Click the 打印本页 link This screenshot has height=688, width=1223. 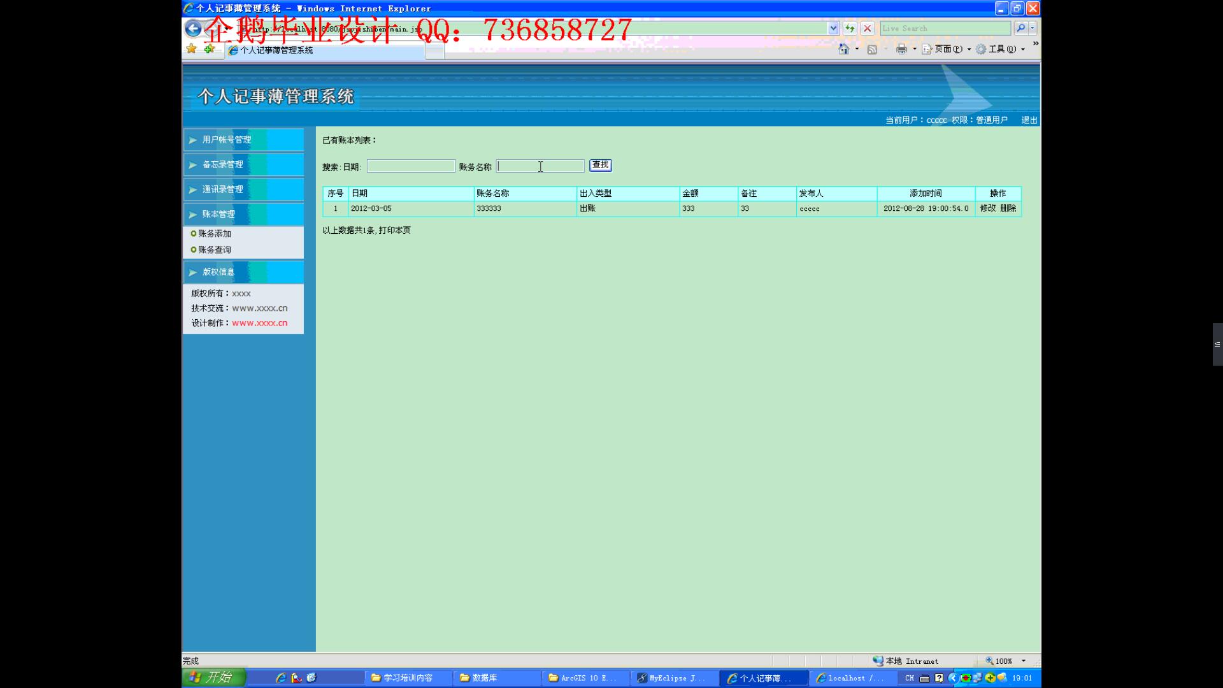pos(395,230)
